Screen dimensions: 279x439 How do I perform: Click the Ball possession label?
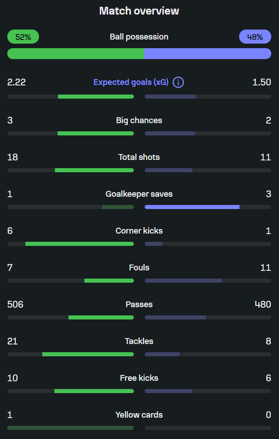coord(139,37)
